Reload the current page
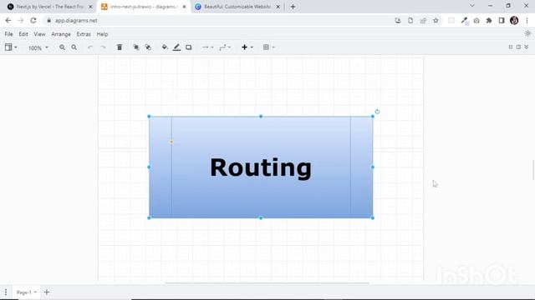 (33, 20)
